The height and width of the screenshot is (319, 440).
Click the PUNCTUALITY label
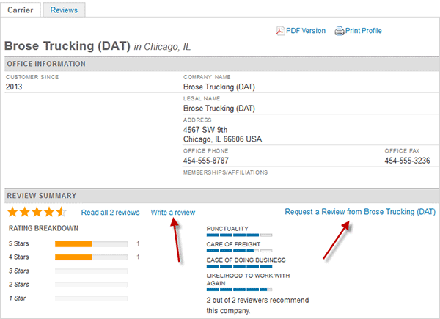pyautogui.click(x=227, y=229)
